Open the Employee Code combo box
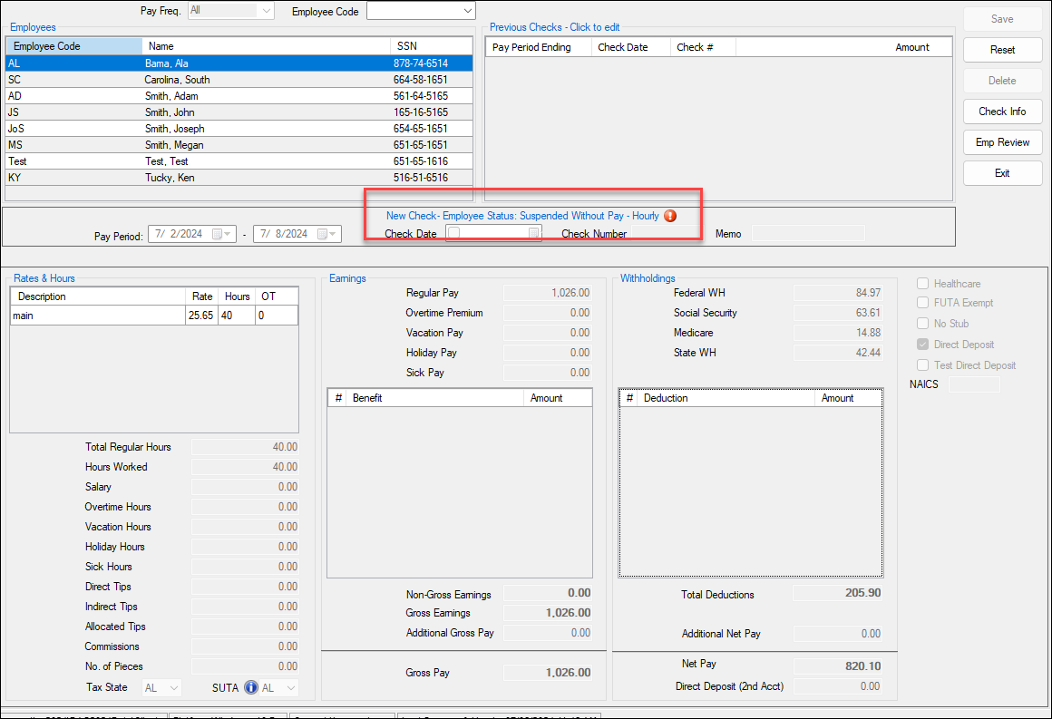 [467, 11]
